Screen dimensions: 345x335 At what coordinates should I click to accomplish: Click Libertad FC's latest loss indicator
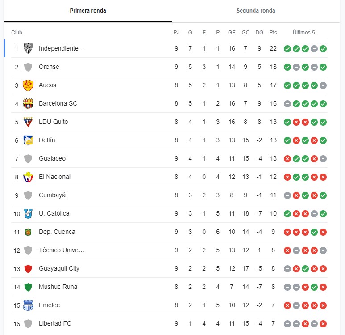coord(323,323)
